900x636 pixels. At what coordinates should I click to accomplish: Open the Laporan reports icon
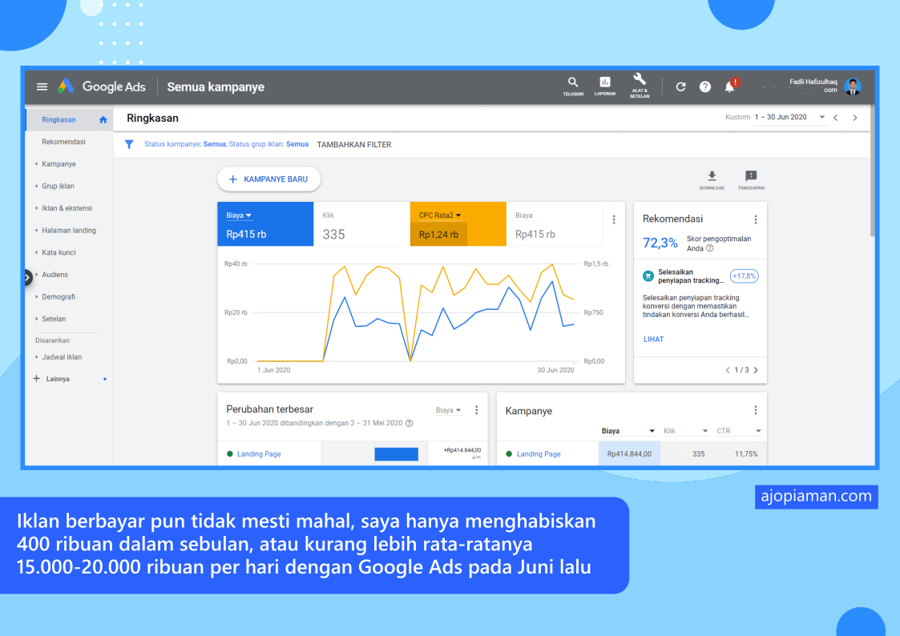coord(604,86)
